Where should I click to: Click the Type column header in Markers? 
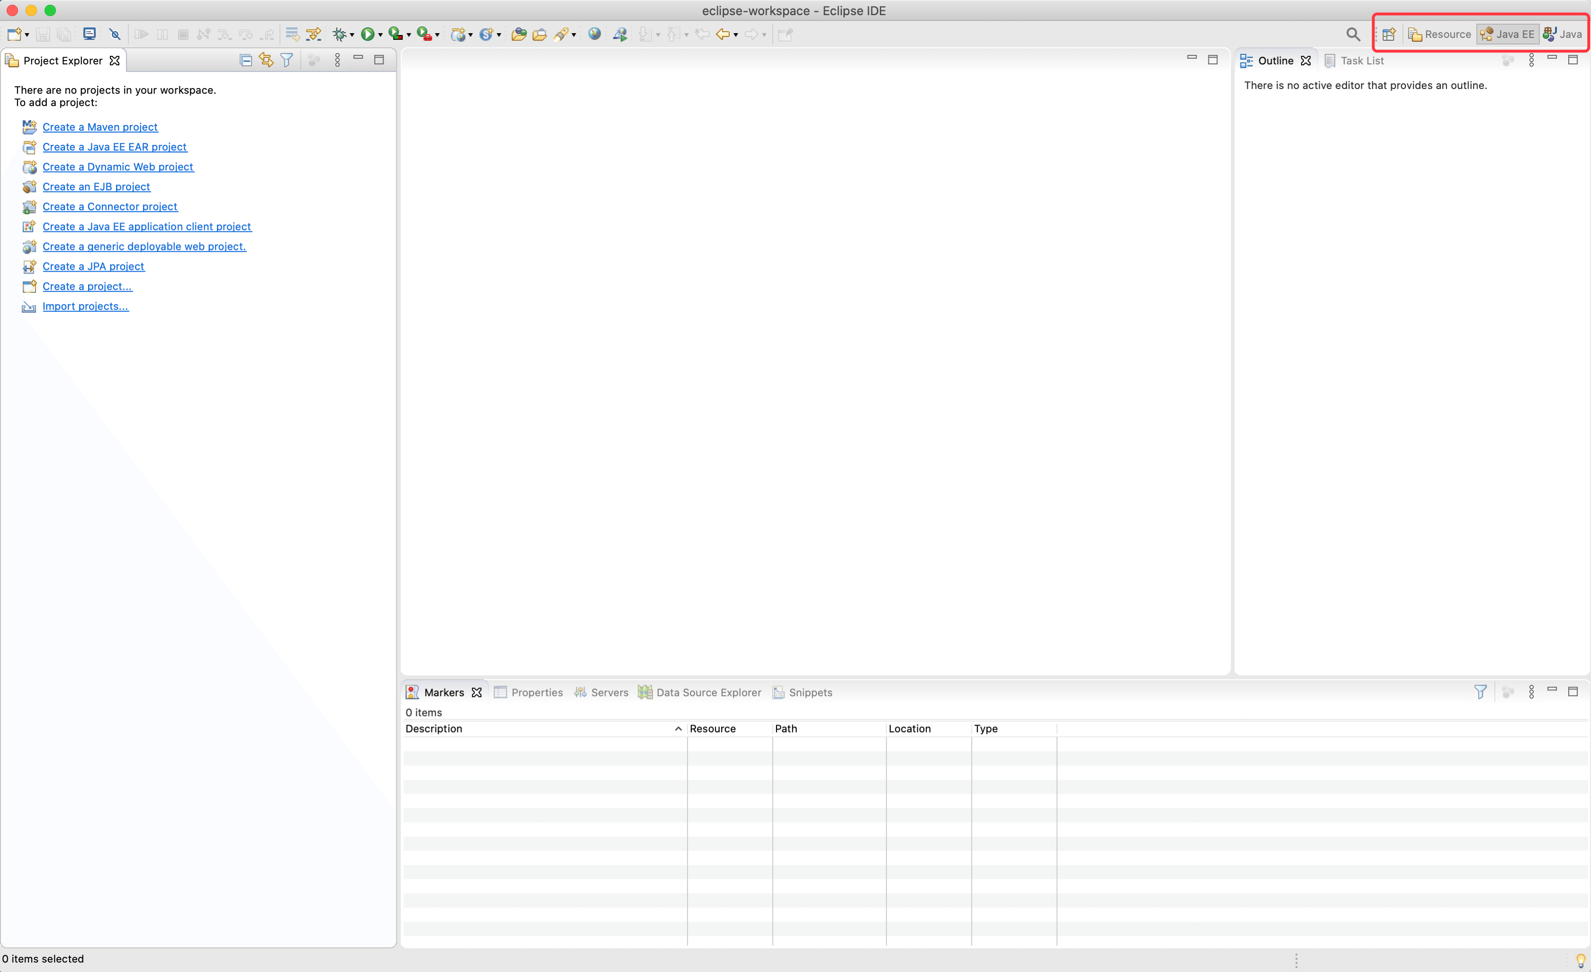1014,729
